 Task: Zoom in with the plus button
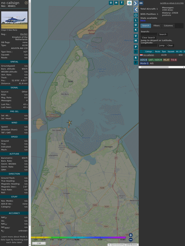point(131,235)
